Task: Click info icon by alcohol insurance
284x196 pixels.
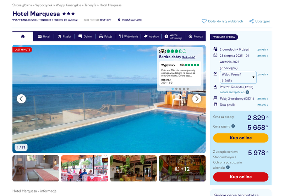Action: (x=228, y=167)
